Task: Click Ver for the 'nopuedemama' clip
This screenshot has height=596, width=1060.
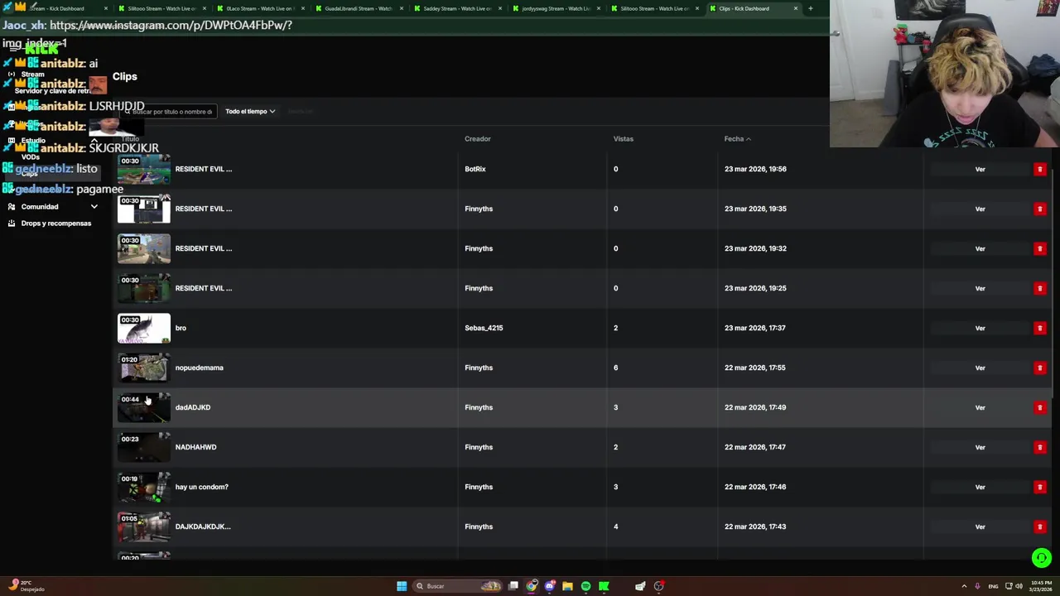Action: [980, 368]
